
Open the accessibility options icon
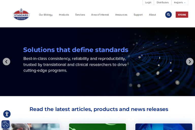point(7,114)
